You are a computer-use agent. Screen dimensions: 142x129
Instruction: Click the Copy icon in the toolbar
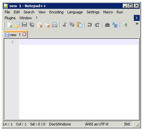pos(72,25)
